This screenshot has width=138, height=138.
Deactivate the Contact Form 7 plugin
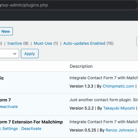coord(9,107)
